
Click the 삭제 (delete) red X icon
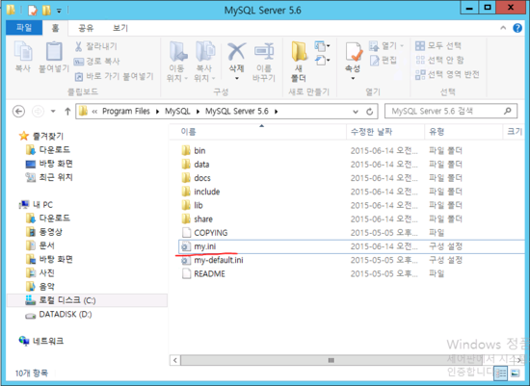point(237,62)
